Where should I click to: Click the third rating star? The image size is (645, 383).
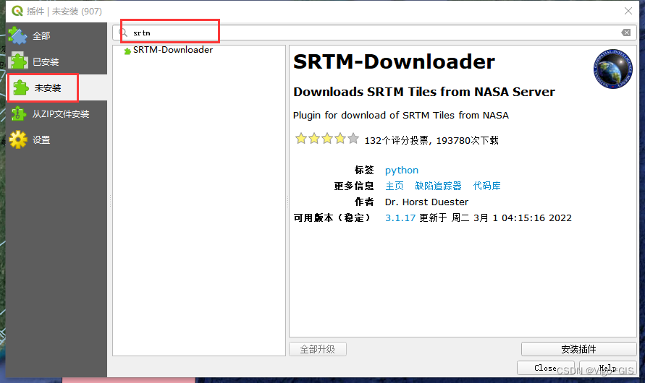(327, 139)
